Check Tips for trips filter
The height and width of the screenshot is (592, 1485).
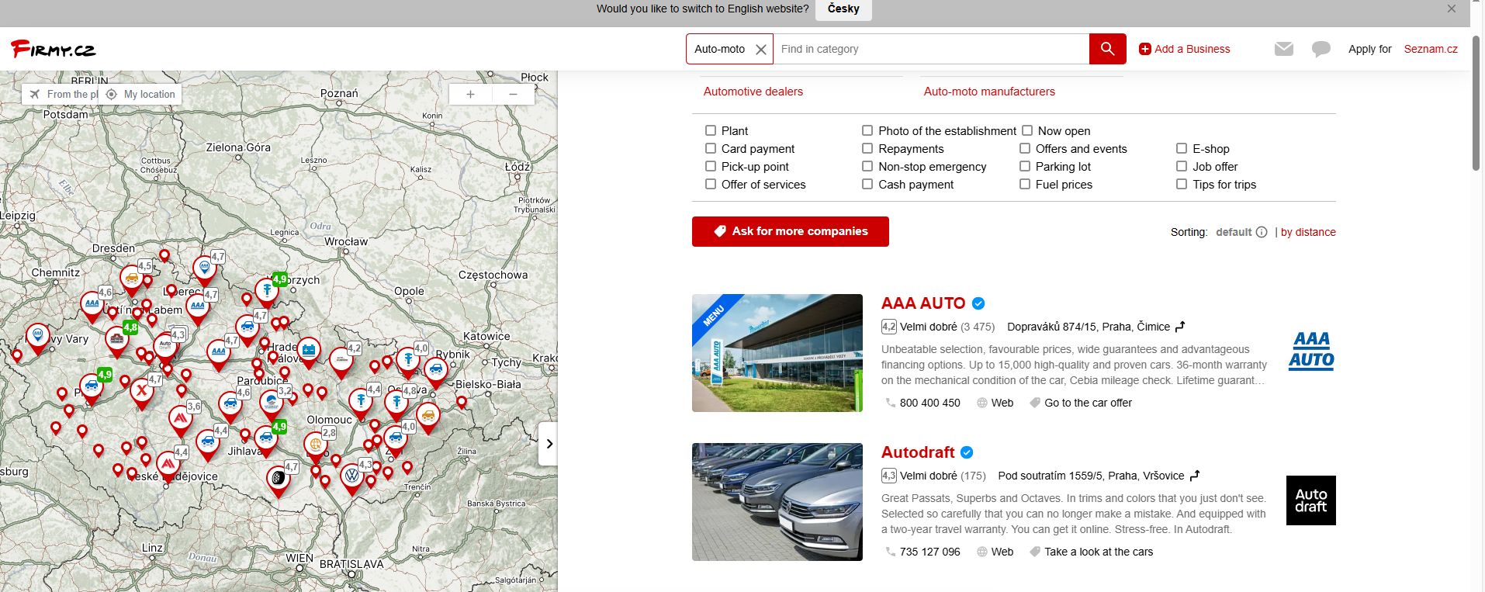pyautogui.click(x=1182, y=184)
